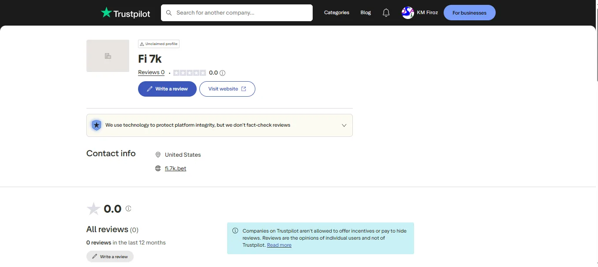
Task: Click the Trustpilot logo
Action: coord(126,13)
